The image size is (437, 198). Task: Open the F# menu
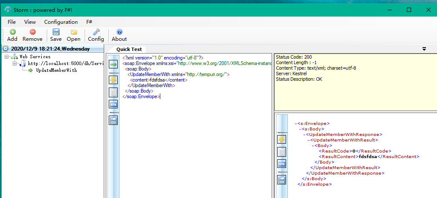(89, 22)
